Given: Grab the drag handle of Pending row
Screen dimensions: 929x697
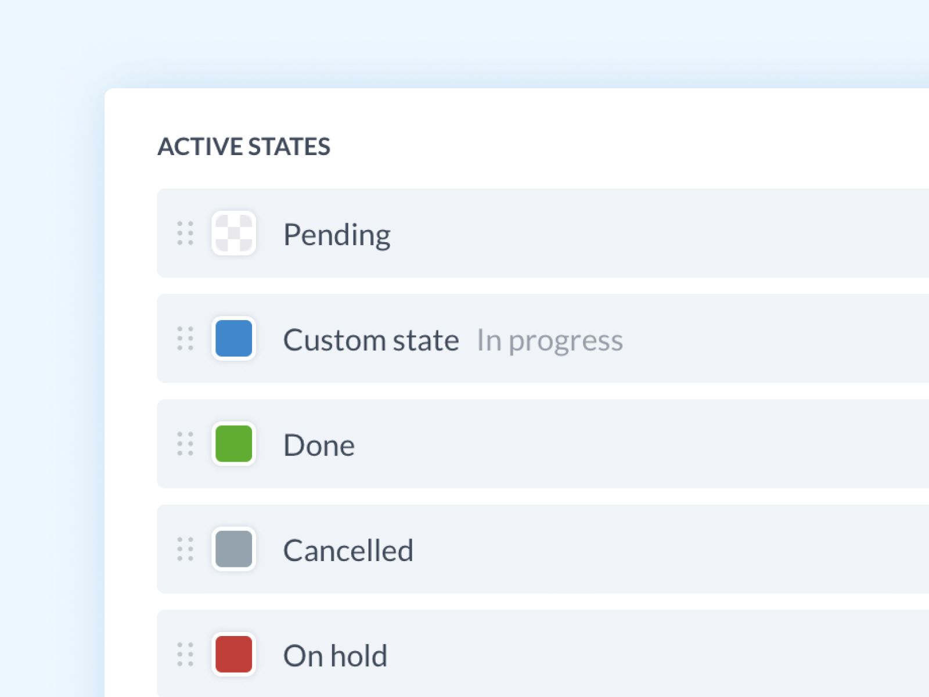Looking at the screenshot, I should click(x=185, y=233).
